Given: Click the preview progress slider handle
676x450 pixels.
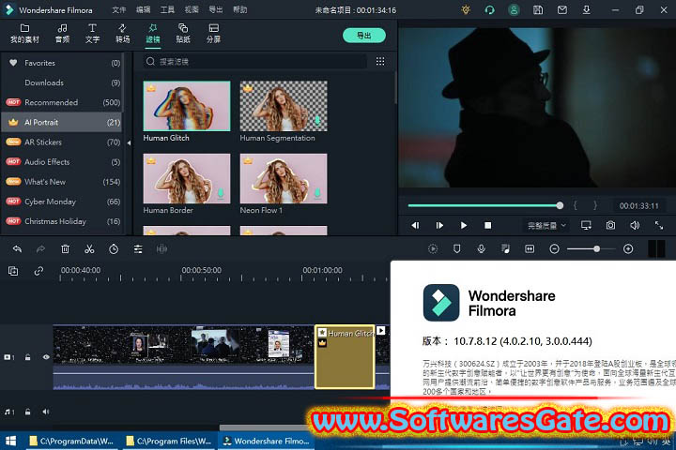Looking at the screenshot, I should [x=560, y=205].
